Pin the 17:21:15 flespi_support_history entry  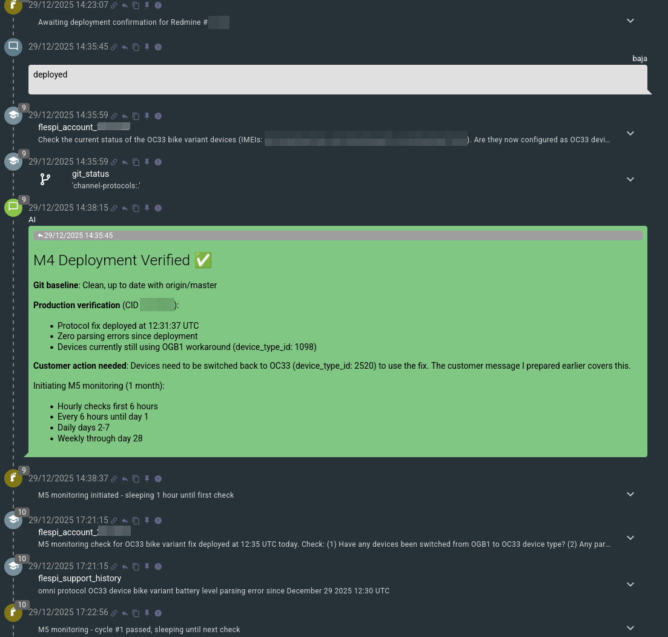click(147, 567)
